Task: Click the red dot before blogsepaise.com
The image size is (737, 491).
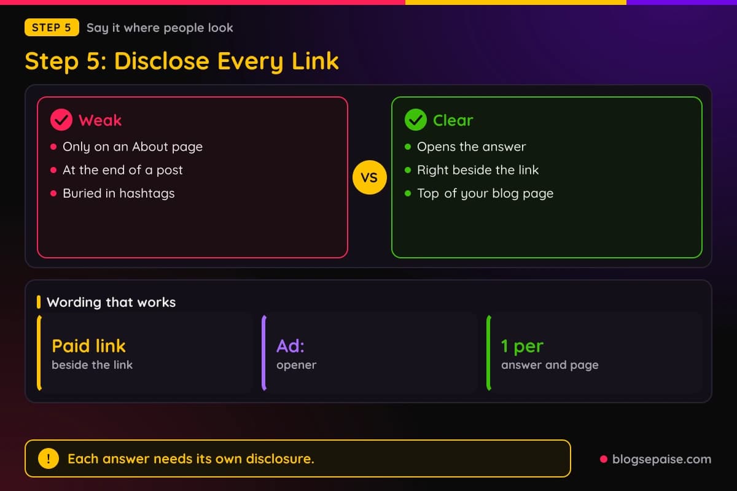Action: pos(603,459)
